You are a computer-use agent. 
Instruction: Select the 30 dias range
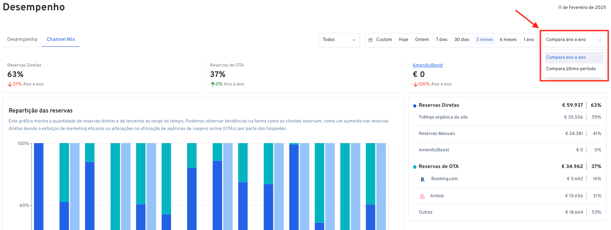pyautogui.click(x=462, y=40)
